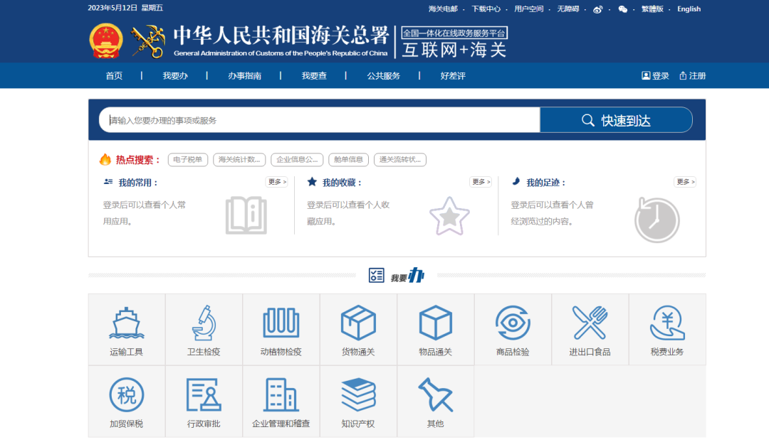
Task: Open the 办事指南 navigation item
Action: [x=244, y=76]
